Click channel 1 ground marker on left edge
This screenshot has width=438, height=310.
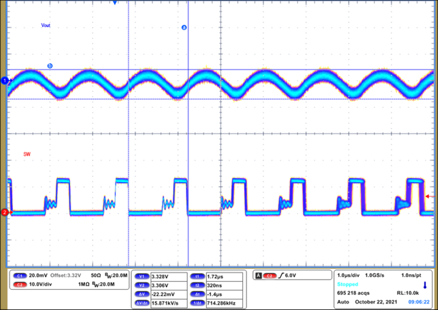[4, 81]
